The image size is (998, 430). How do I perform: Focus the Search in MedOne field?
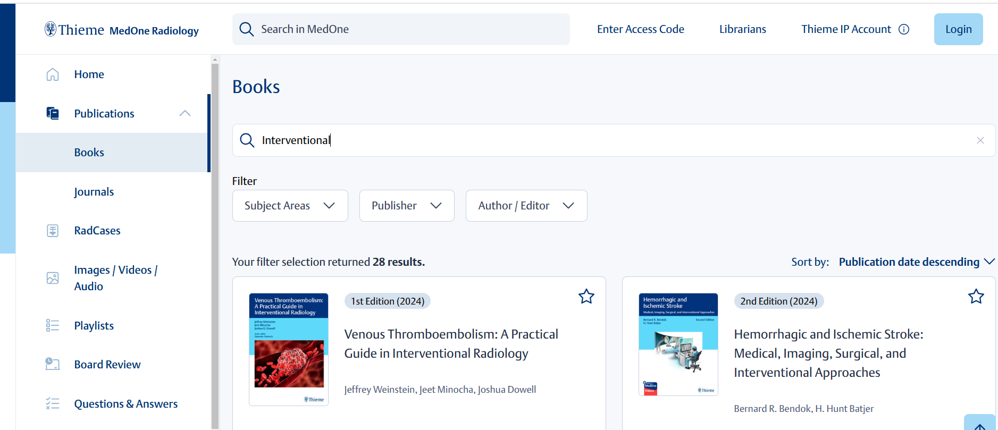[401, 29]
